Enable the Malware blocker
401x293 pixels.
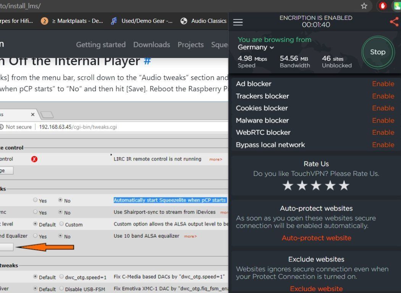[383, 120]
